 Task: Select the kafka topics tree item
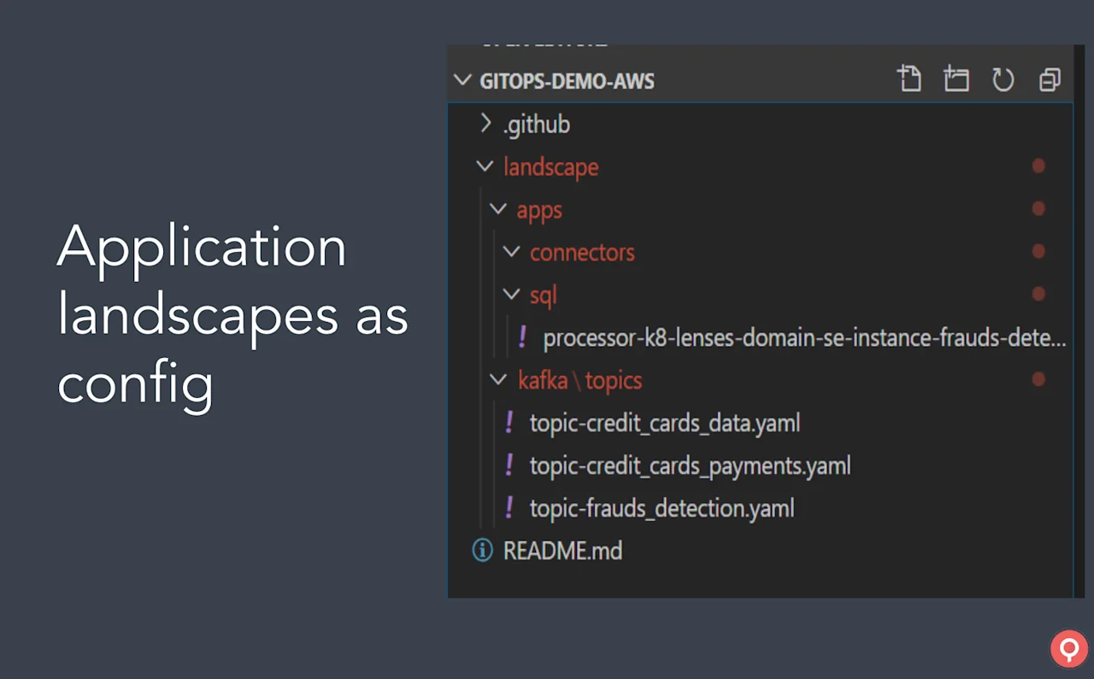point(580,380)
